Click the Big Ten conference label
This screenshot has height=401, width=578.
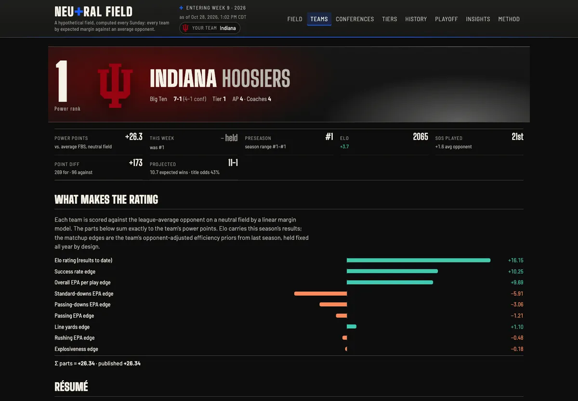[158, 99]
